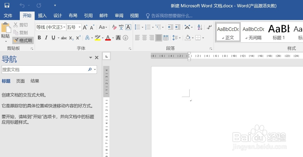Click the bullets list icon

tap(137, 27)
